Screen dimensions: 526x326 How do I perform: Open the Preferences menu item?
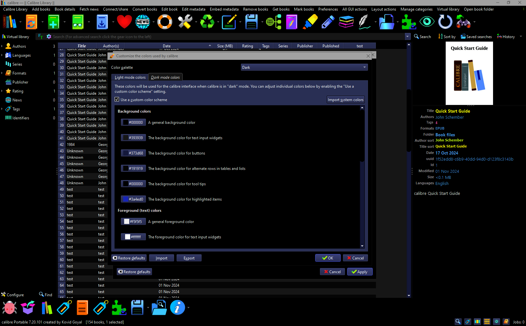pyautogui.click(x=328, y=9)
